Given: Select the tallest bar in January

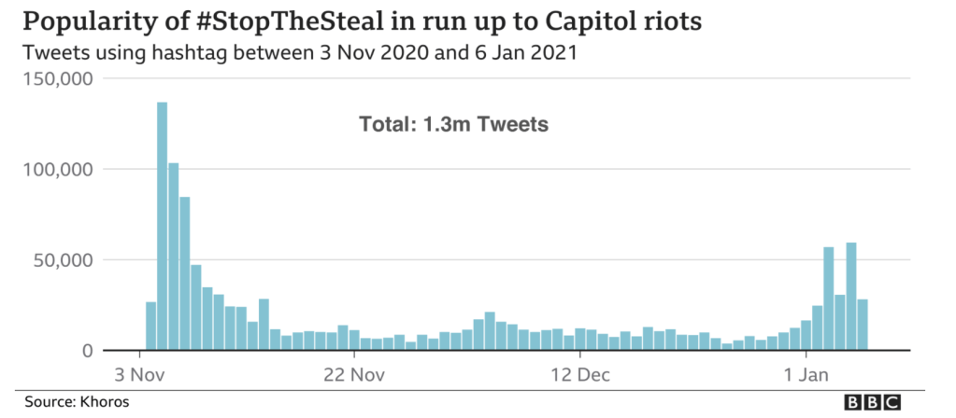Looking at the screenshot, I should point(851,297).
